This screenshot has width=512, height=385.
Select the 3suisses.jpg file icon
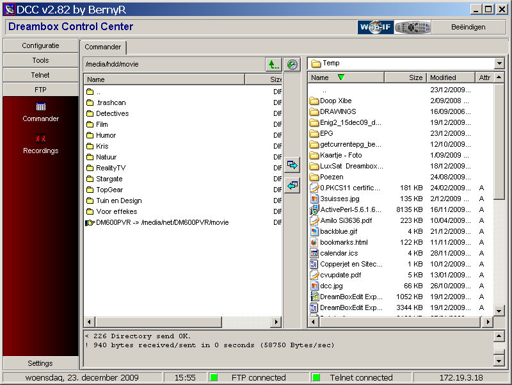tap(314, 199)
